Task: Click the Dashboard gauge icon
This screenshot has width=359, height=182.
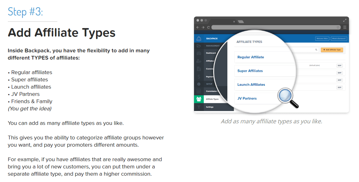Action: click(x=199, y=53)
